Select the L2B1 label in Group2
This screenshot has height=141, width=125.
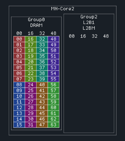89,22
